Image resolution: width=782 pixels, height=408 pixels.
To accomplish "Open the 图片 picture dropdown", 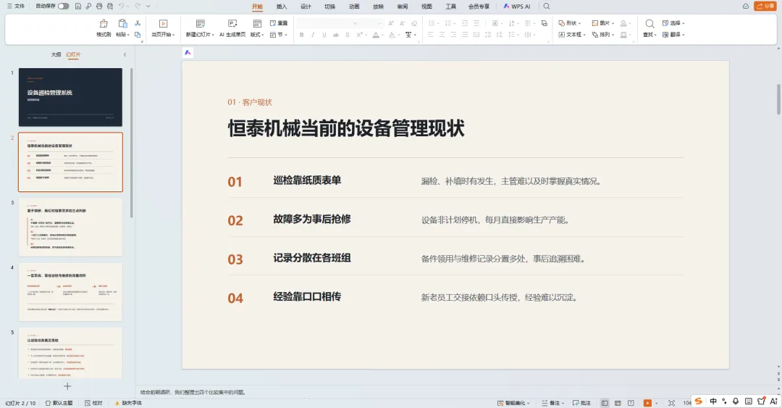I will (x=603, y=23).
